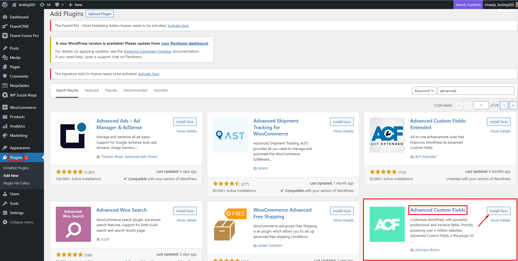Viewport: 518px width, 261px height.
Task: Open the Settings sidebar menu
Action: [x=16, y=213]
